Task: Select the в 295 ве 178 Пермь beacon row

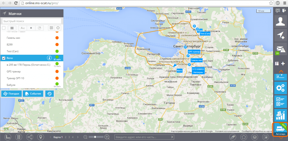Action: [32, 65]
